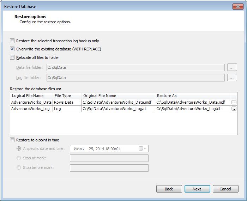Viewport: 247px width, 201px height.
Task: Select the 'Stop at mark' radio option
Action: pyautogui.click(x=19, y=158)
